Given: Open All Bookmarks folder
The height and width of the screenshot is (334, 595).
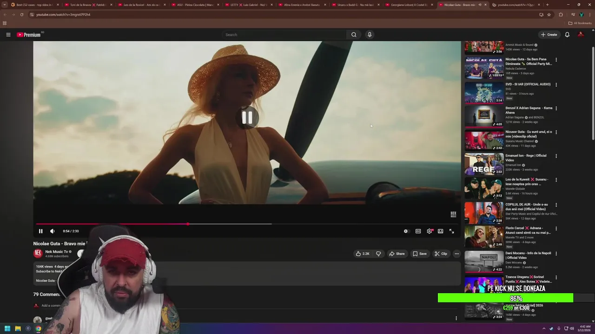Looking at the screenshot, I should [x=580, y=23].
